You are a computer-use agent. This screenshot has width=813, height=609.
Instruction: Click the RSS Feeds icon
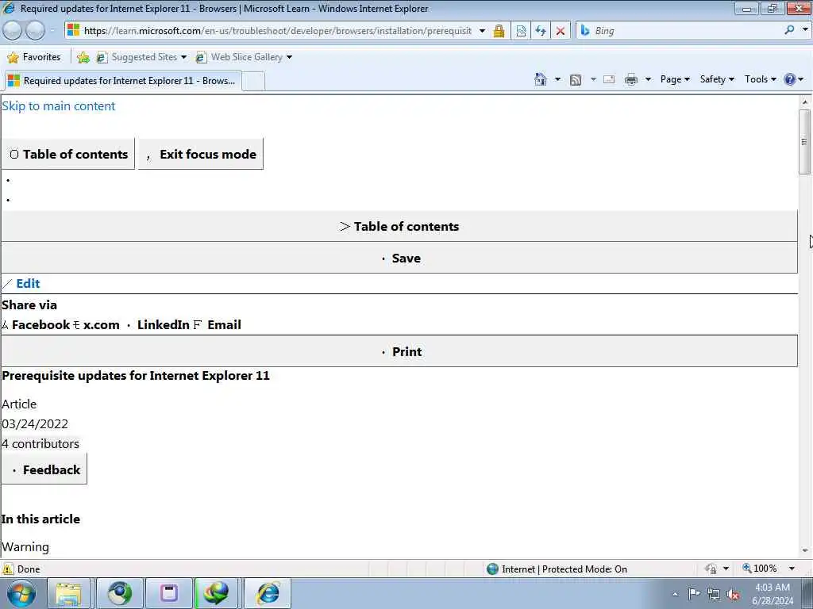click(x=576, y=80)
